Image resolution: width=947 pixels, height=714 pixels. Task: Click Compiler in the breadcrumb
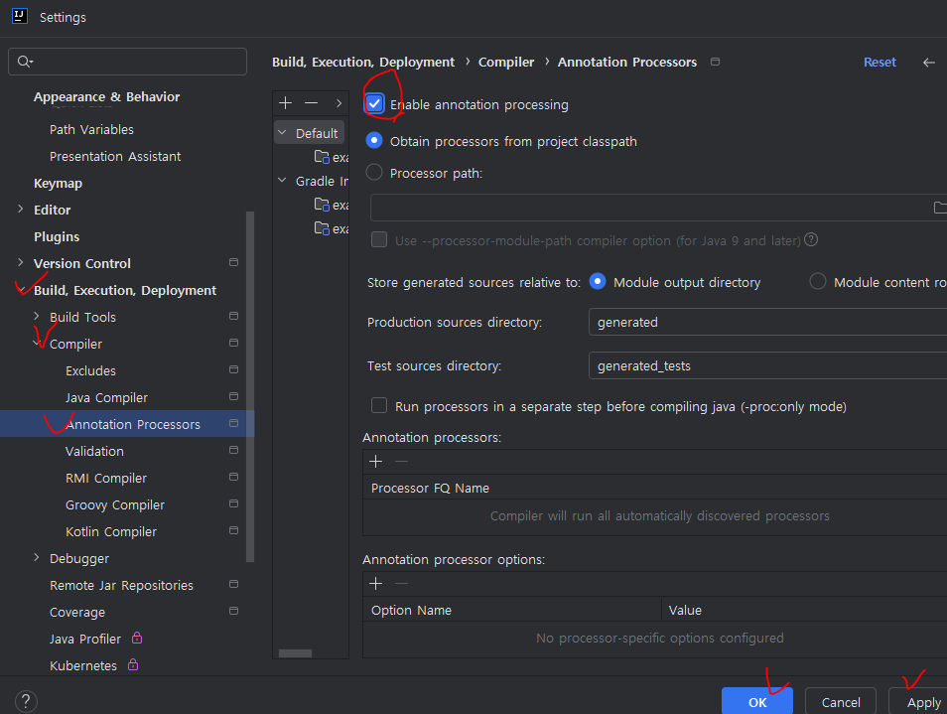[x=506, y=63]
